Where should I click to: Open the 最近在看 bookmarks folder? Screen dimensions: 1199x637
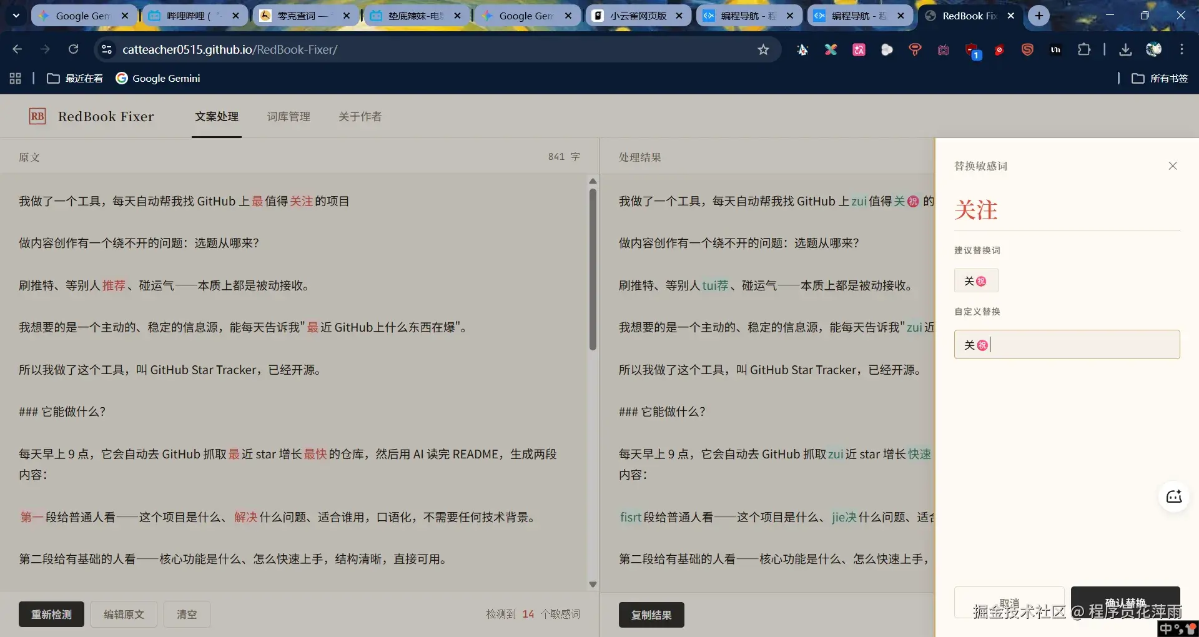click(x=75, y=78)
